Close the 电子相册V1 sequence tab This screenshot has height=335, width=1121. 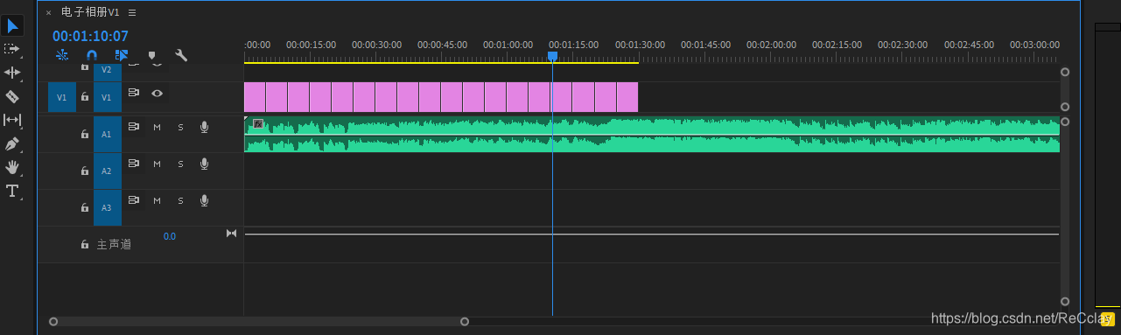(x=48, y=12)
